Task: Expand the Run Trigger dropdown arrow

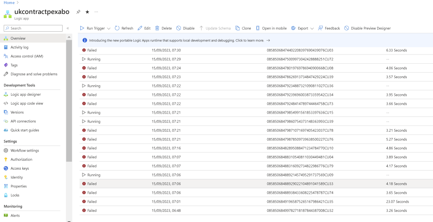Action: tap(109, 28)
